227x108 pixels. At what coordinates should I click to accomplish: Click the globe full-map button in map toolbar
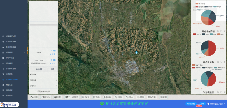click(x=34, y=97)
